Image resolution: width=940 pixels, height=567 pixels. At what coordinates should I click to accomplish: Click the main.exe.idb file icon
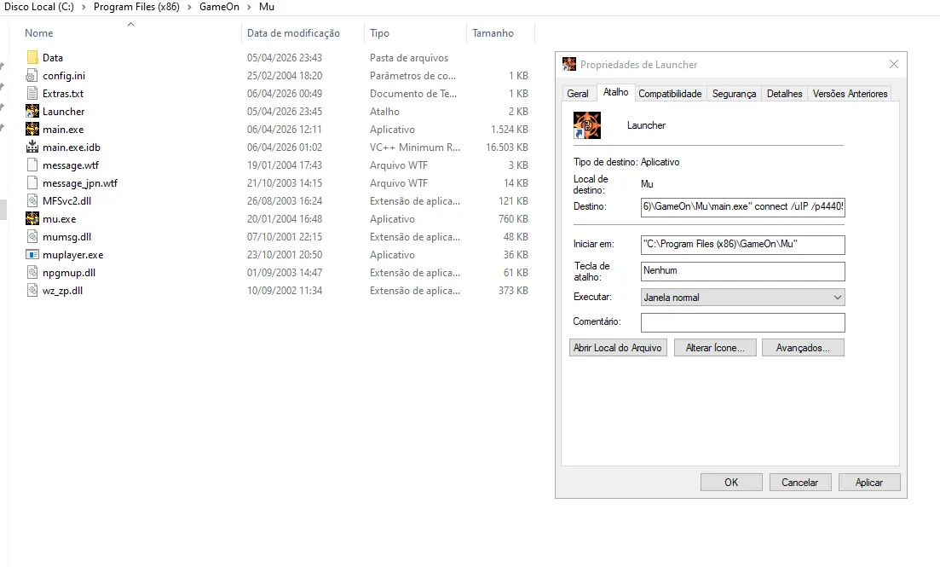[x=32, y=147]
